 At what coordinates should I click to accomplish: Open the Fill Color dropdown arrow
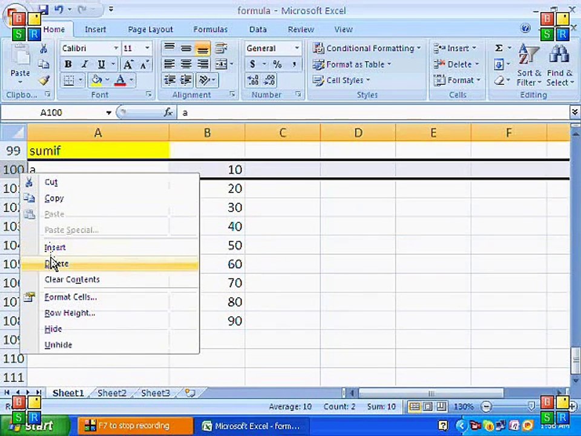107,80
